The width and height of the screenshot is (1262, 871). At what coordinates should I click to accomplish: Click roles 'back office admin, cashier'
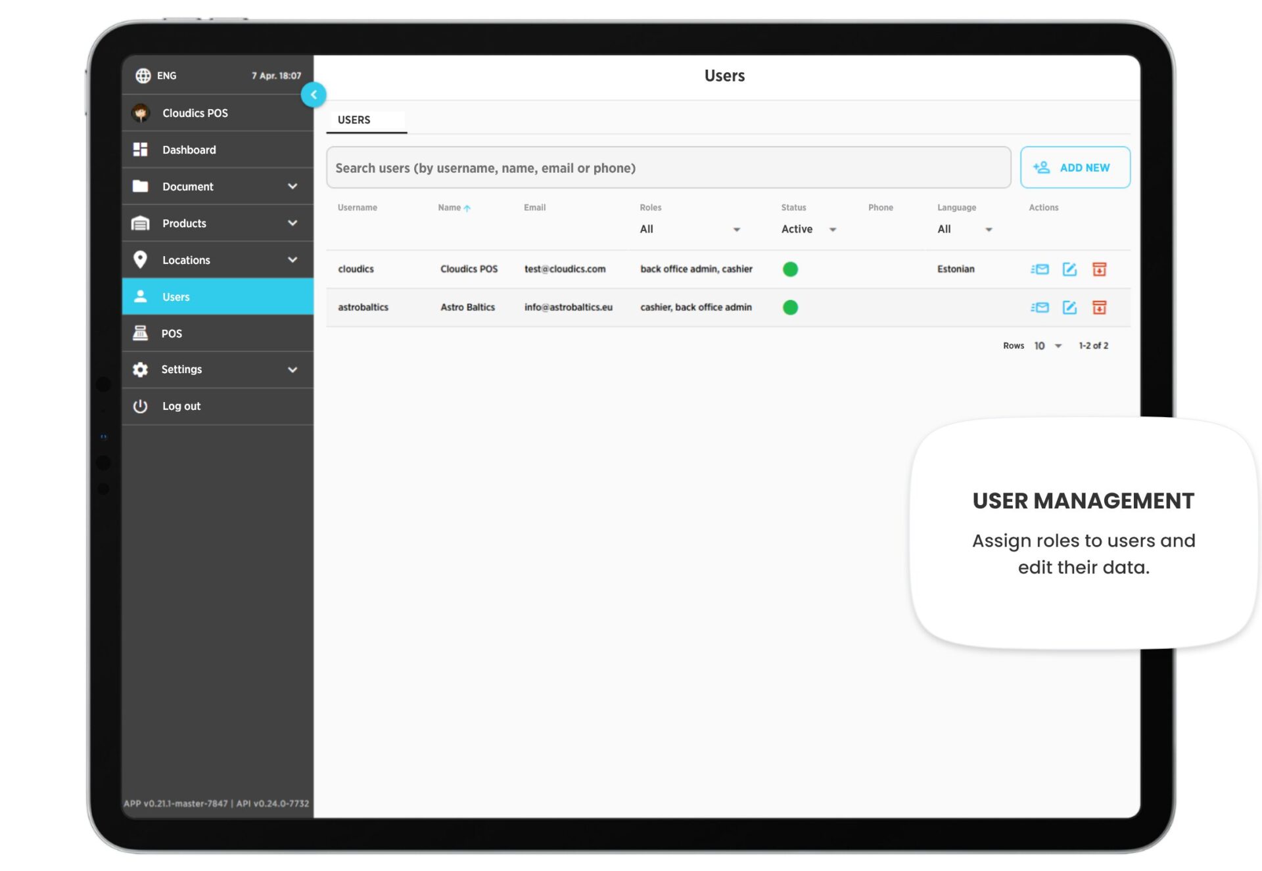[696, 269]
